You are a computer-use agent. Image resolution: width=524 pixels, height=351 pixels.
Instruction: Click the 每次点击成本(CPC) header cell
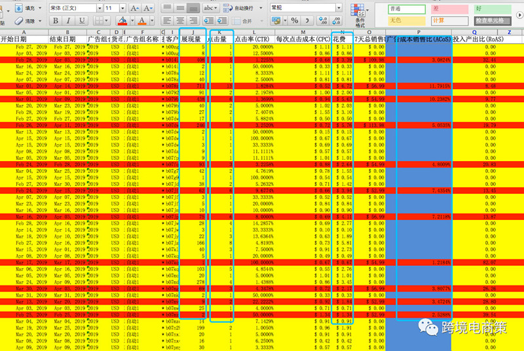pyautogui.click(x=303, y=39)
